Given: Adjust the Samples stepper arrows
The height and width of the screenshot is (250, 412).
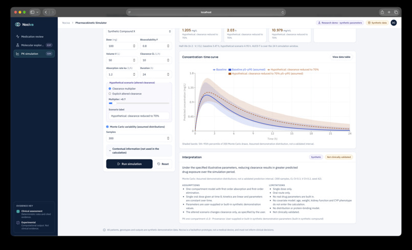Looking at the screenshot, I should click(x=168, y=138).
